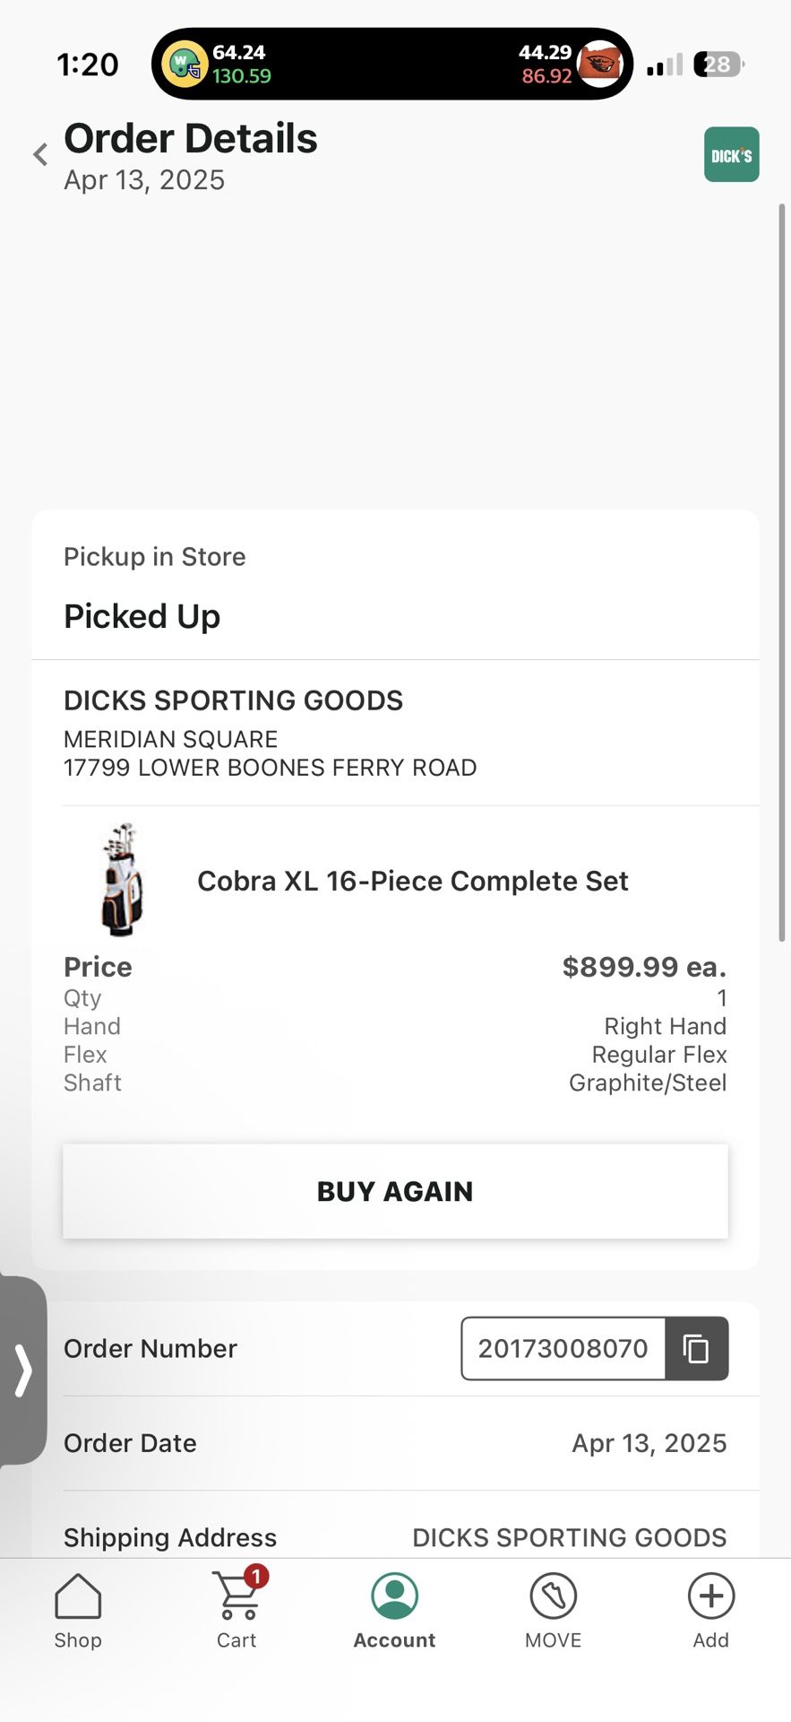Select the order number 20173008070 field
The width and height of the screenshot is (791, 1722).
[563, 1348]
